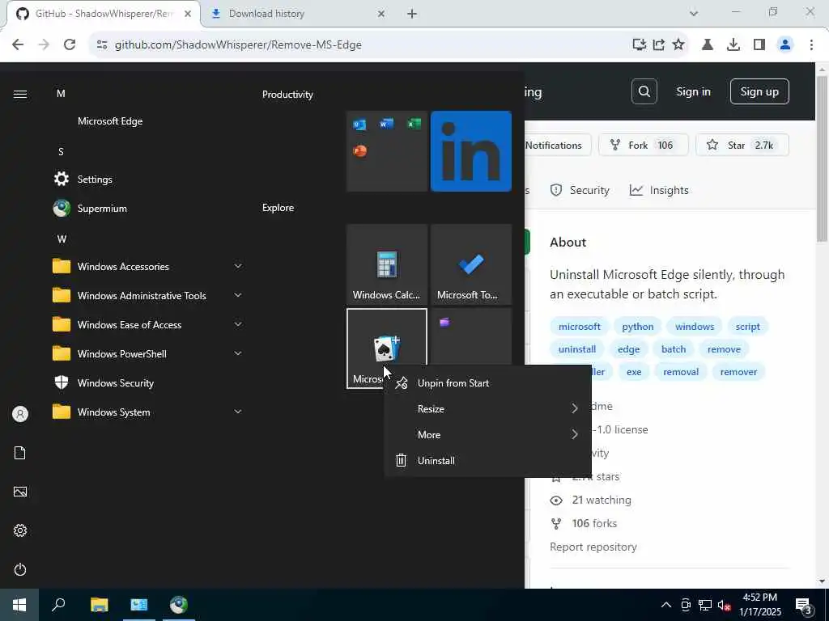The width and height of the screenshot is (829, 621).
Task: Open the Settings gear in Start sidebar
Action: coord(20,530)
